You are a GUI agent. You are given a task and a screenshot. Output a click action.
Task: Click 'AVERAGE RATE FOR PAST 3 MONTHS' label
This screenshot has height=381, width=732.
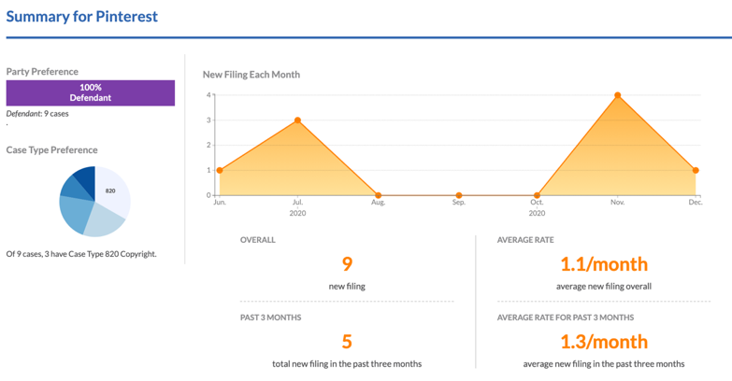[566, 317]
